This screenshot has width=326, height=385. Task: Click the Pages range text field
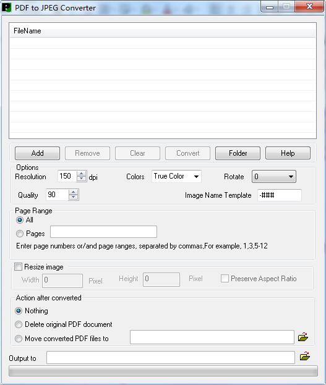[103, 232]
